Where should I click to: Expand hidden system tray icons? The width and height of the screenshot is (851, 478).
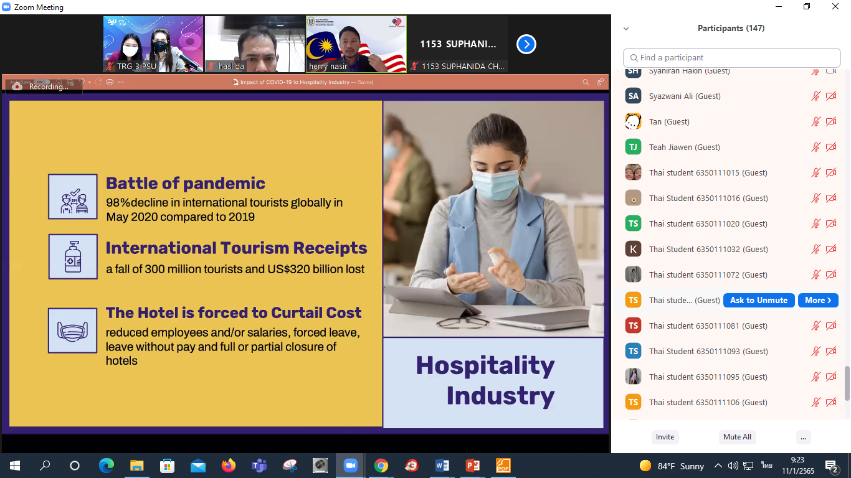pyautogui.click(x=718, y=466)
